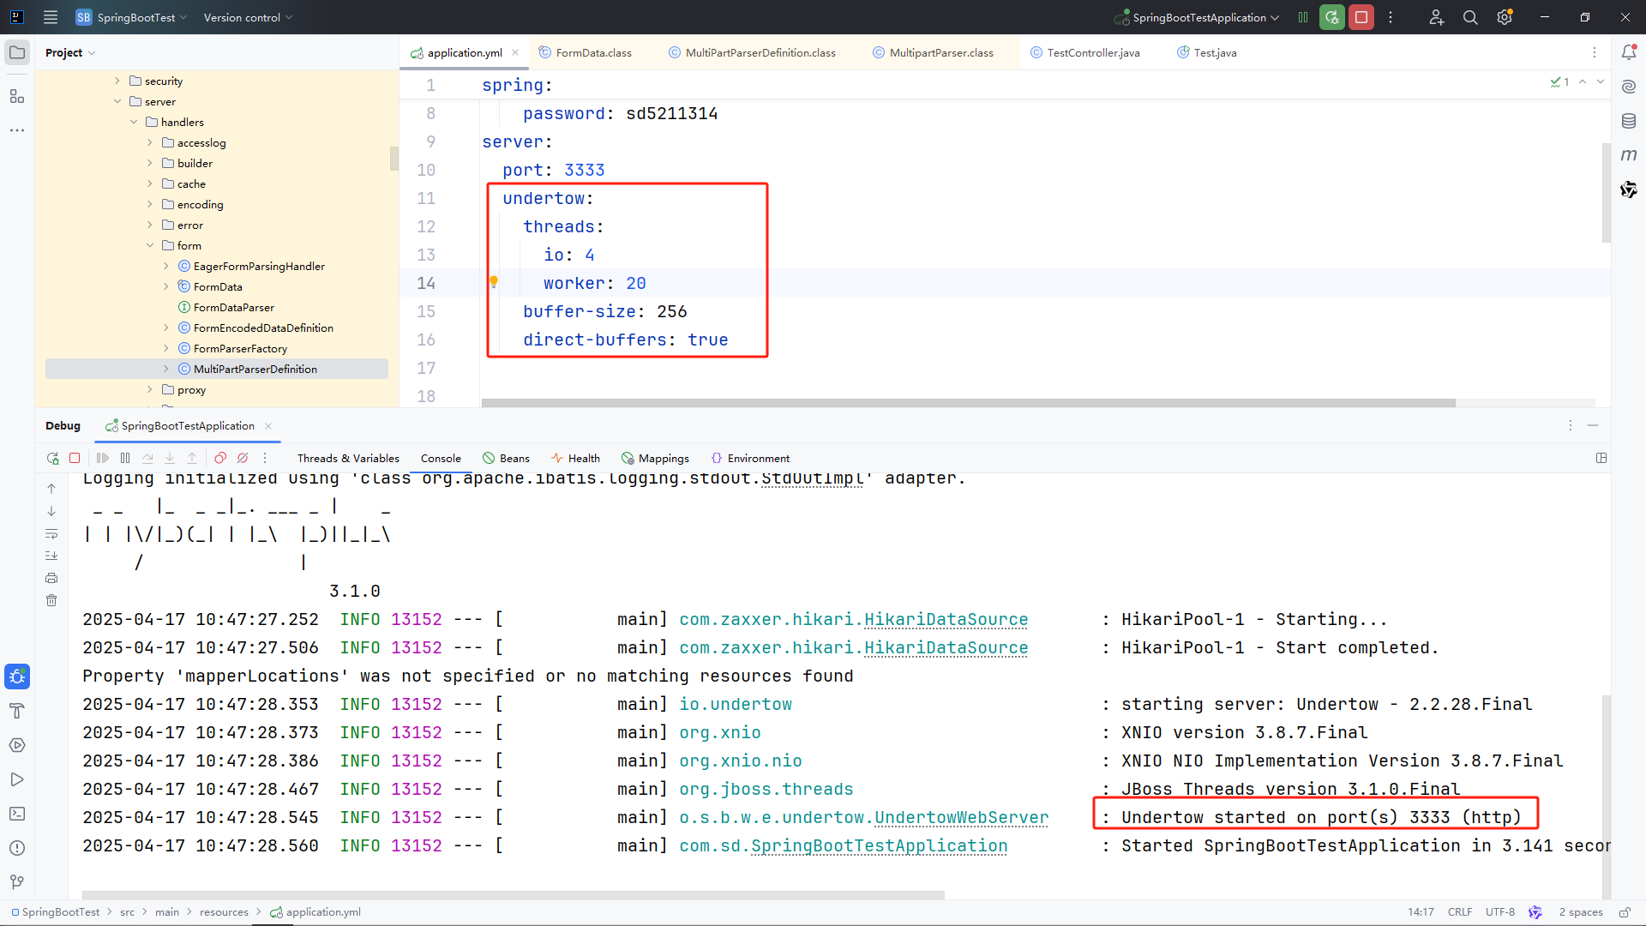Viewport: 1646px width, 926px height.
Task: Collapse the form folder in Project tree
Action: tap(150, 245)
